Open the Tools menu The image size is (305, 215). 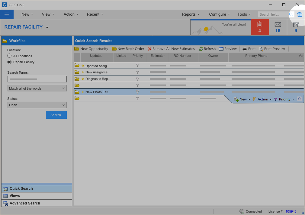coord(244,14)
